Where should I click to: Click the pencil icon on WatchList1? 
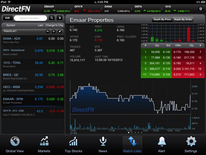(x=60, y=31)
